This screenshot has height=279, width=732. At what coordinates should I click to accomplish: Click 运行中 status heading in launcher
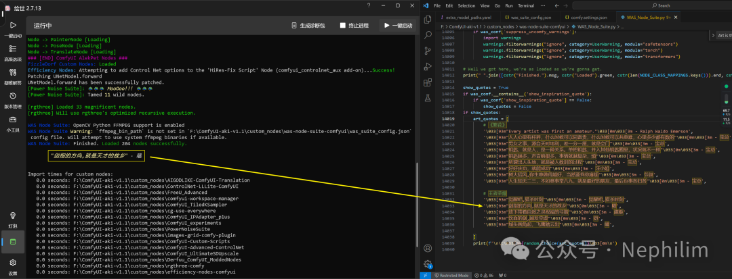(x=43, y=26)
